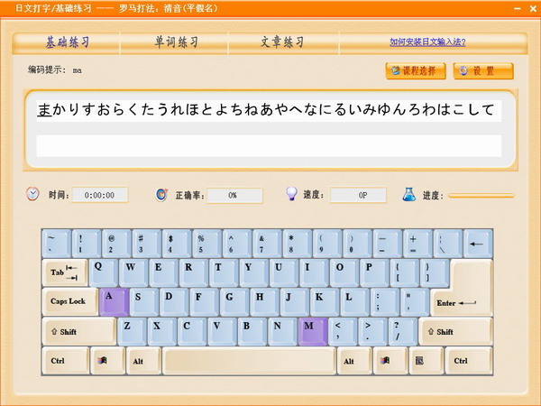
Task: Switch to 文章练习 tab
Action: tap(283, 42)
